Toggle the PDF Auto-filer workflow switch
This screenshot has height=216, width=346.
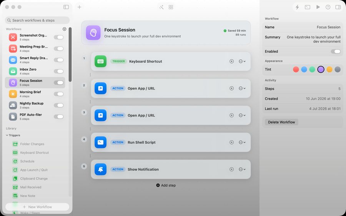(59, 116)
